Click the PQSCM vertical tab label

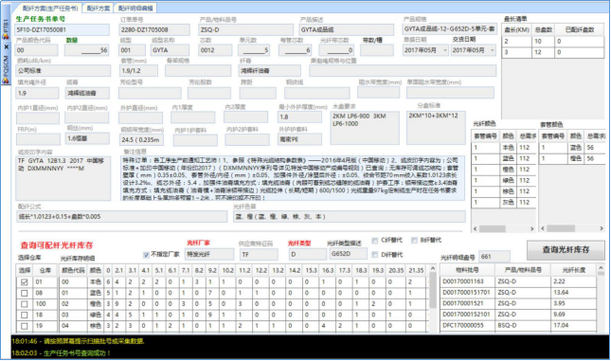pyautogui.click(x=6, y=65)
